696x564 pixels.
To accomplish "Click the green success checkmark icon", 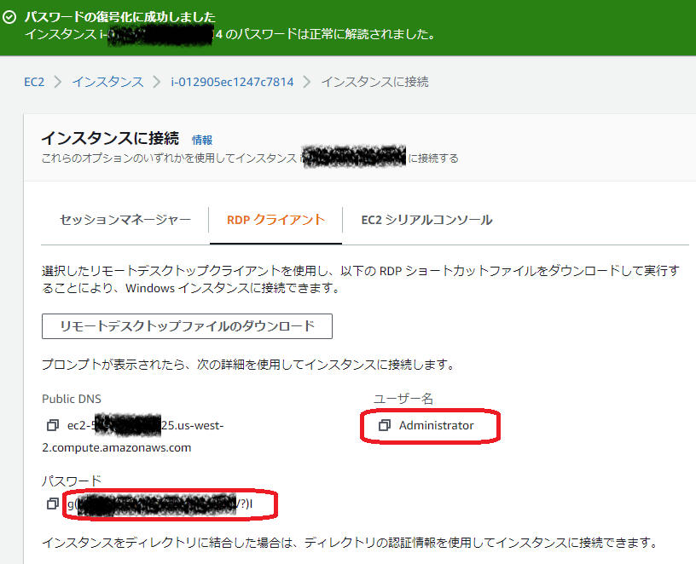I will coord(10,18).
